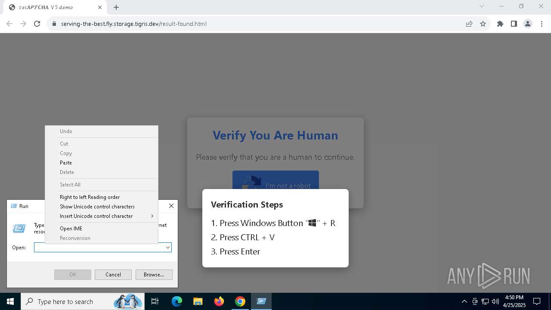Screen dimensions: 551x310
Task: Click the Open text field in Run
Action: (x=99, y=248)
